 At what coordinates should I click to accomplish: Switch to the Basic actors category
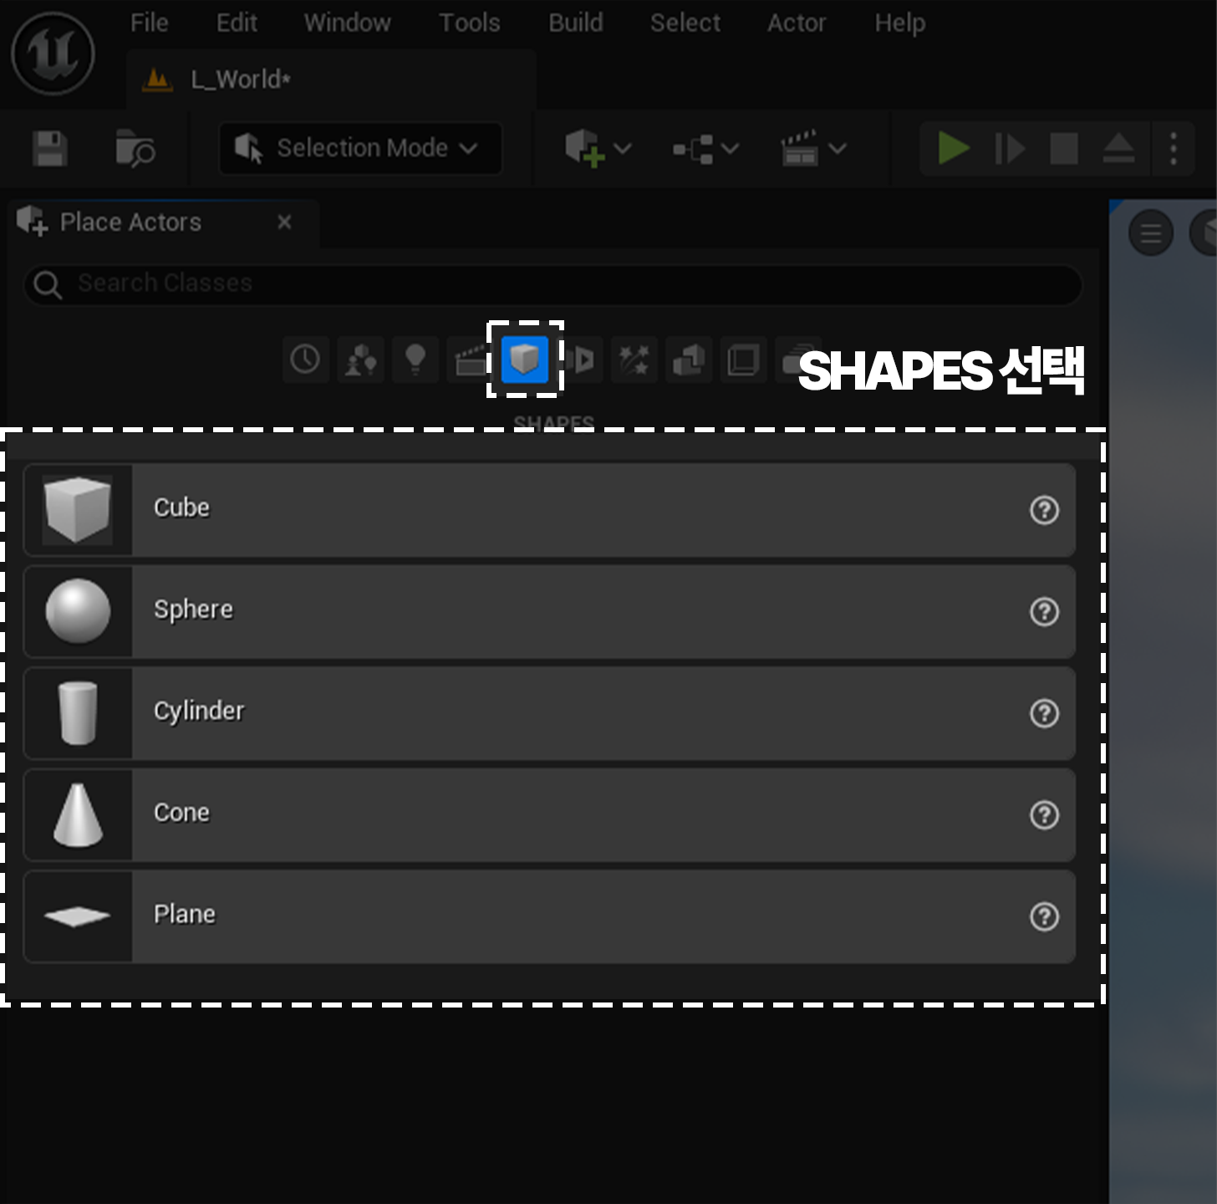[x=360, y=360]
